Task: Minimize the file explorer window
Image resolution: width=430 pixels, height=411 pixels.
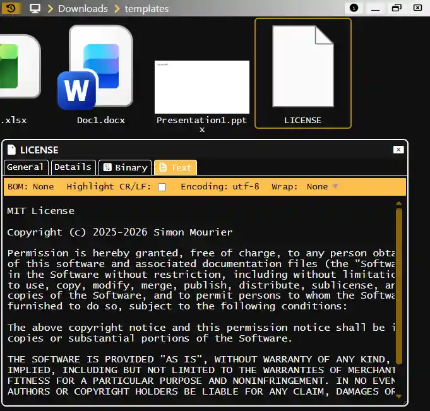Action: [375, 8]
